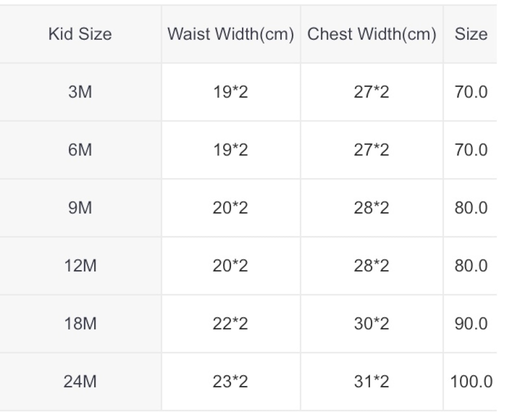Select size 80.0 in 12M row
This screenshot has height=420, width=520.
(x=471, y=266)
